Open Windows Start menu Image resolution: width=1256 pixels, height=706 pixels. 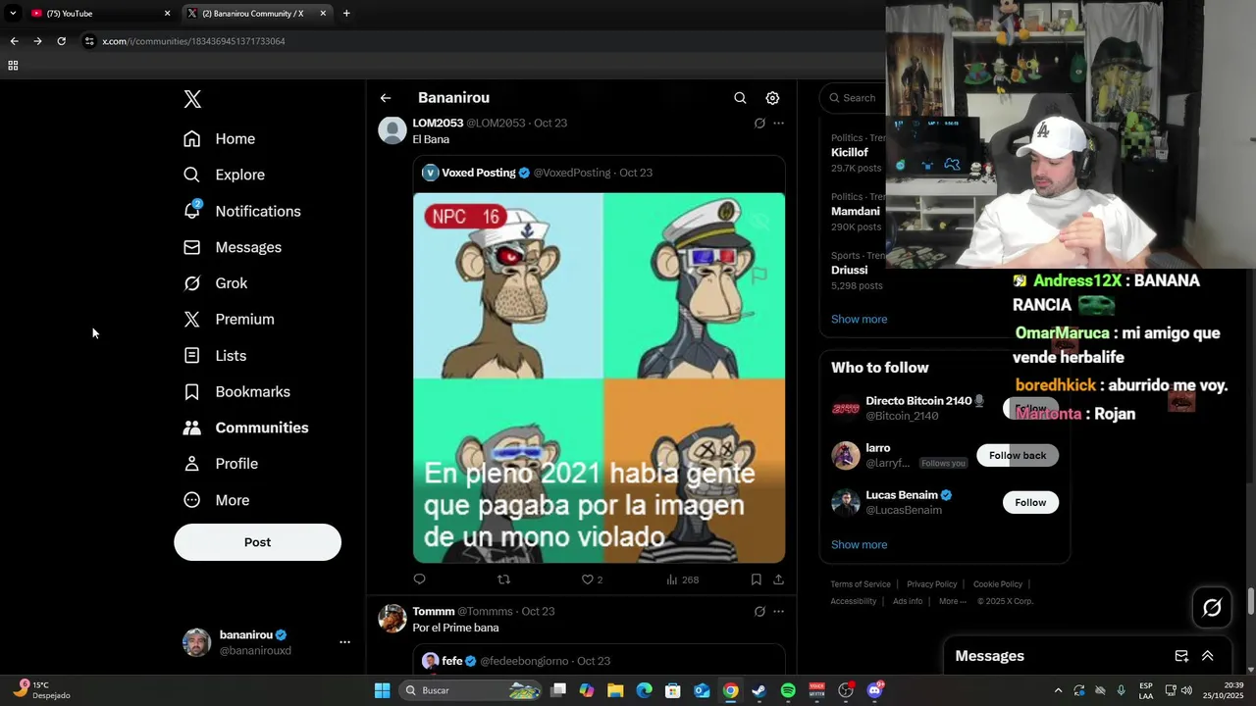point(382,690)
